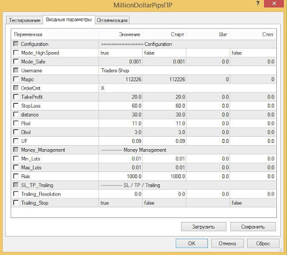This screenshot has width=287, height=255.
Task: Switch to the Тестирование tab
Action: (x=25, y=20)
